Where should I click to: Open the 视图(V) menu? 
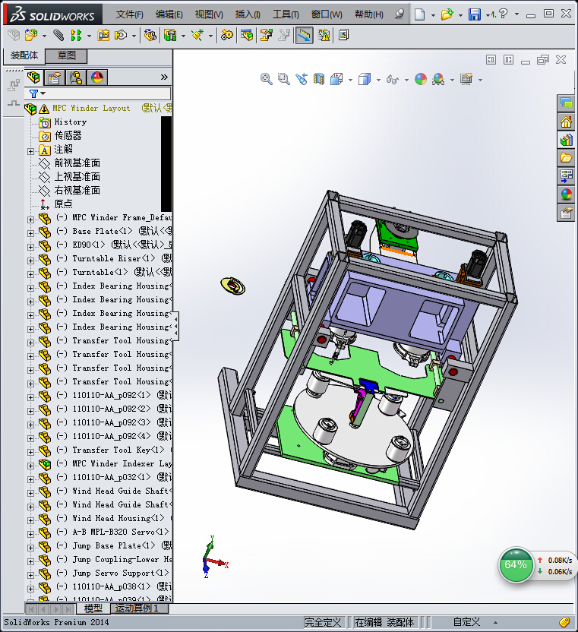209,14
